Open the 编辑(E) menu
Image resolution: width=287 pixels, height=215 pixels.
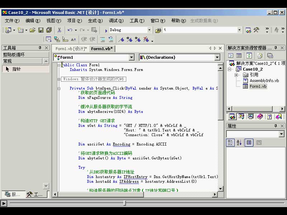(x=33, y=21)
